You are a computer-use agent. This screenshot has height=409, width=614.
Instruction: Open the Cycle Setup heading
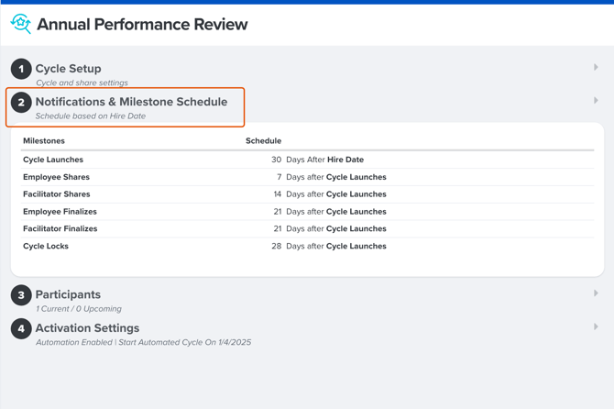click(69, 69)
